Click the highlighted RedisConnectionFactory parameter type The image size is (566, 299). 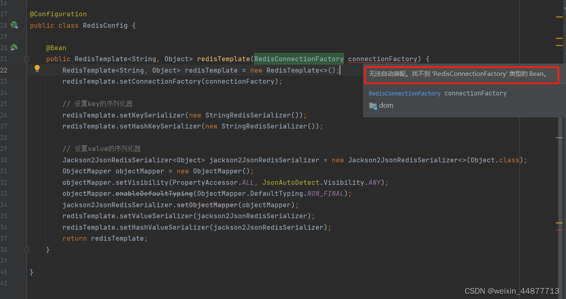click(x=299, y=59)
